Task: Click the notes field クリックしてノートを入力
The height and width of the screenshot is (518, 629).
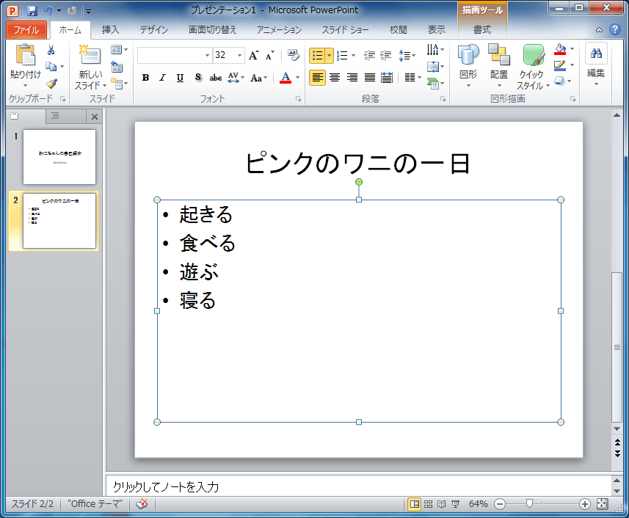Action: [x=359, y=486]
